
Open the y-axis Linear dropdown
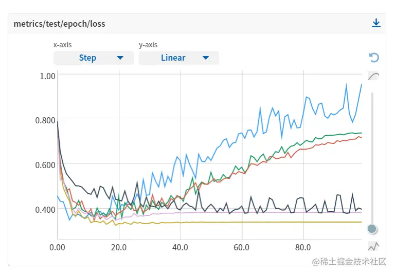tap(178, 58)
